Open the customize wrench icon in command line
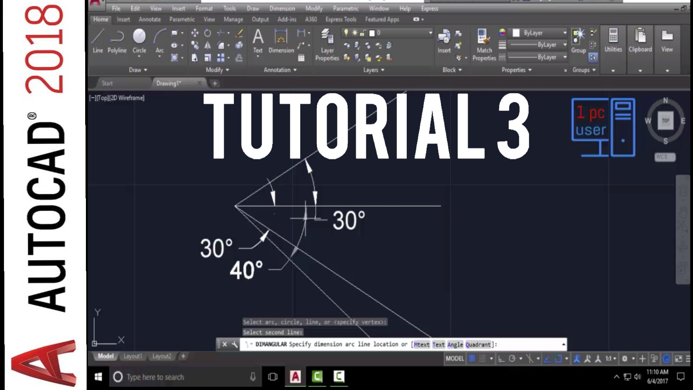The image size is (693, 390). click(x=235, y=344)
